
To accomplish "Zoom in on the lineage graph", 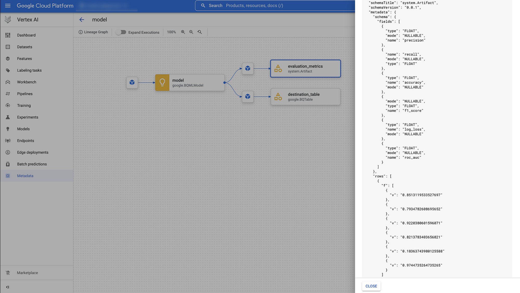I will click(x=183, y=32).
